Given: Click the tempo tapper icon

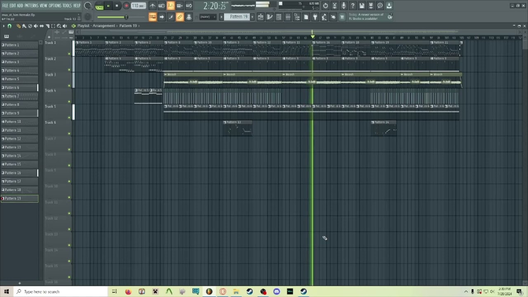Looking at the screenshot, I should tap(324, 17).
